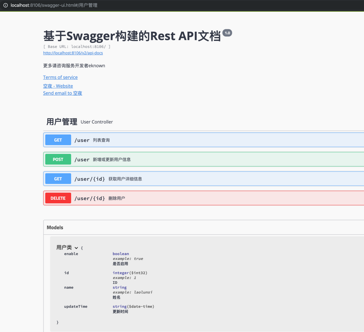Click the enable field in the 用户类 model

(x=71, y=254)
